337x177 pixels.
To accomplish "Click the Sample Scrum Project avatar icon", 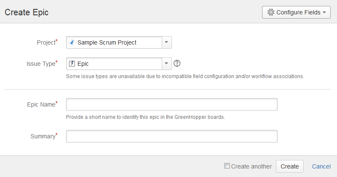I will (x=72, y=42).
